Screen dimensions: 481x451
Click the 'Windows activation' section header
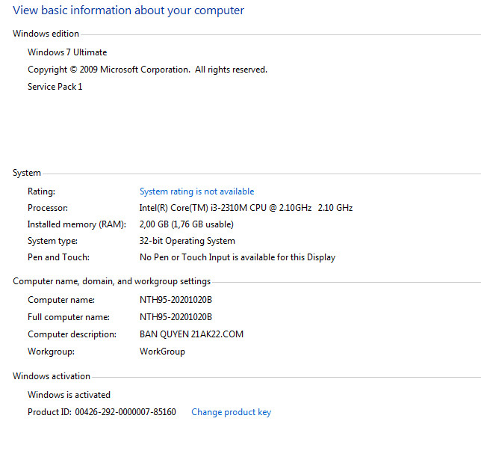pos(52,376)
